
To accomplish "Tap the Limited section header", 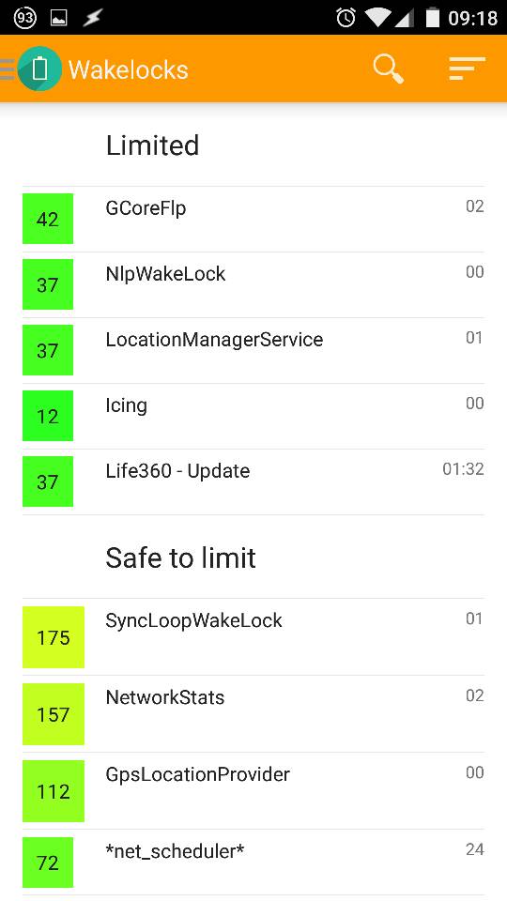I will [x=152, y=145].
